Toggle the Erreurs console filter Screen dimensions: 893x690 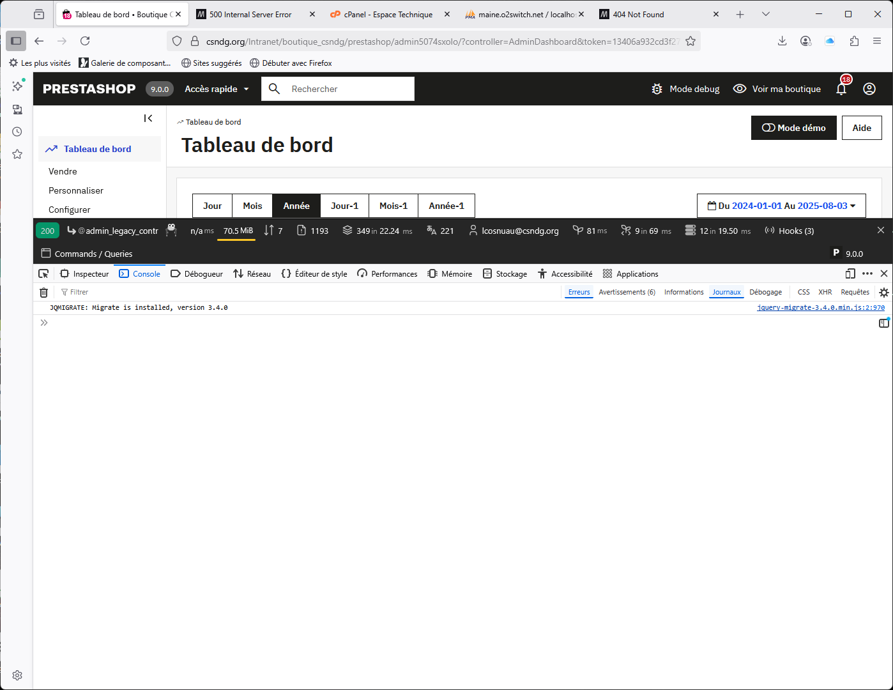coord(579,292)
